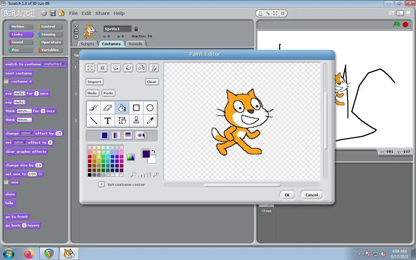Confirm with the OK button
The height and width of the screenshot is (260, 416).
pyautogui.click(x=287, y=195)
